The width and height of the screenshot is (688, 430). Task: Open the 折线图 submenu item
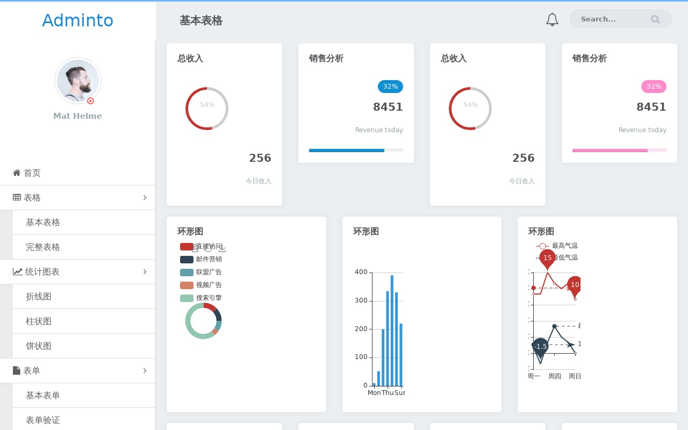pos(84,296)
